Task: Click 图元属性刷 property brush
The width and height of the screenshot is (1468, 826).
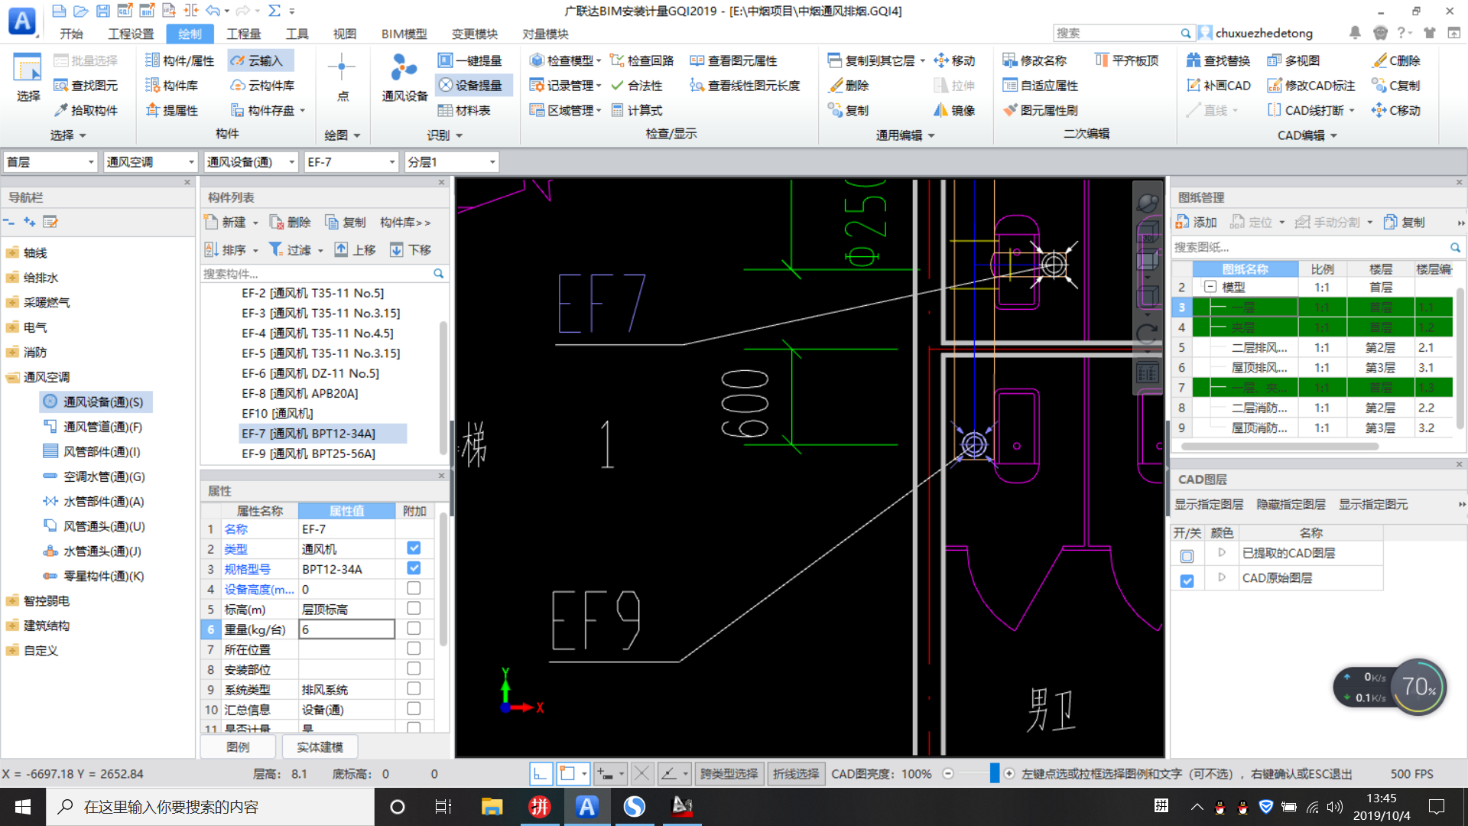Action: point(1041,110)
